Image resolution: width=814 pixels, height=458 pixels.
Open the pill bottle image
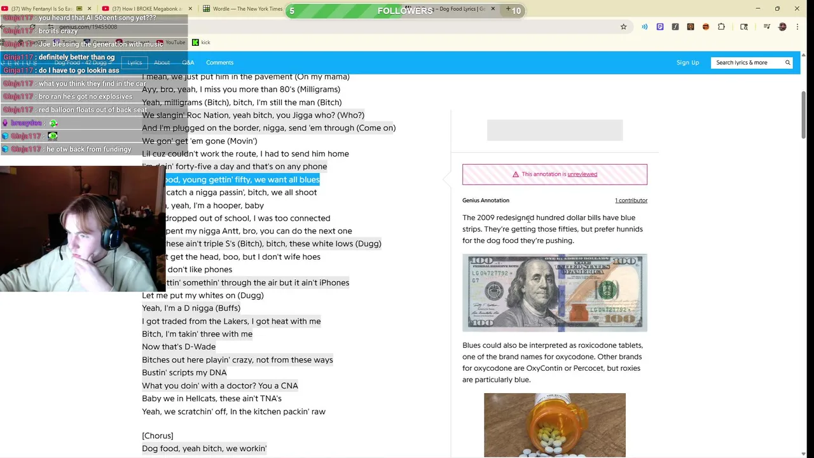555,425
